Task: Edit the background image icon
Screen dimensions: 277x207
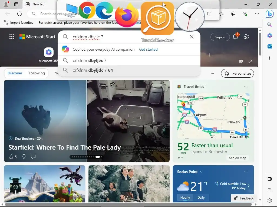Action: coord(241,61)
